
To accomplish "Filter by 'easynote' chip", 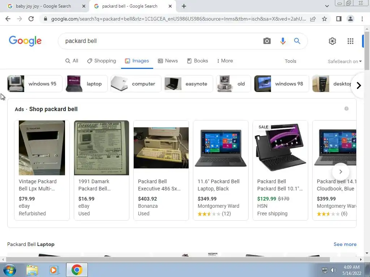I will click(x=189, y=84).
